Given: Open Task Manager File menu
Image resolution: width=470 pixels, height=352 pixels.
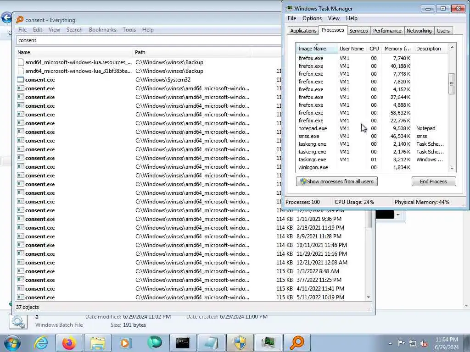Looking at the screenshot, I should 292,18.
